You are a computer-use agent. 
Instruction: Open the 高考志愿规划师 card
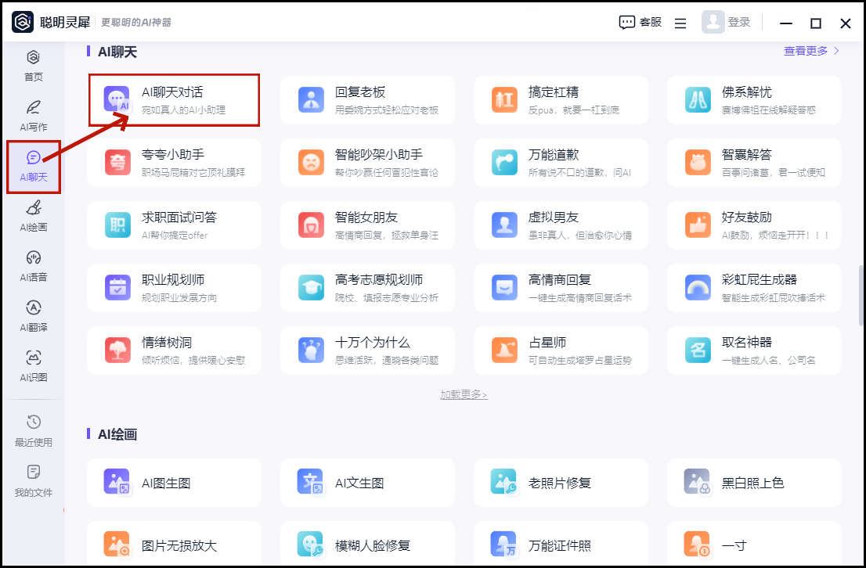[367, 287]
